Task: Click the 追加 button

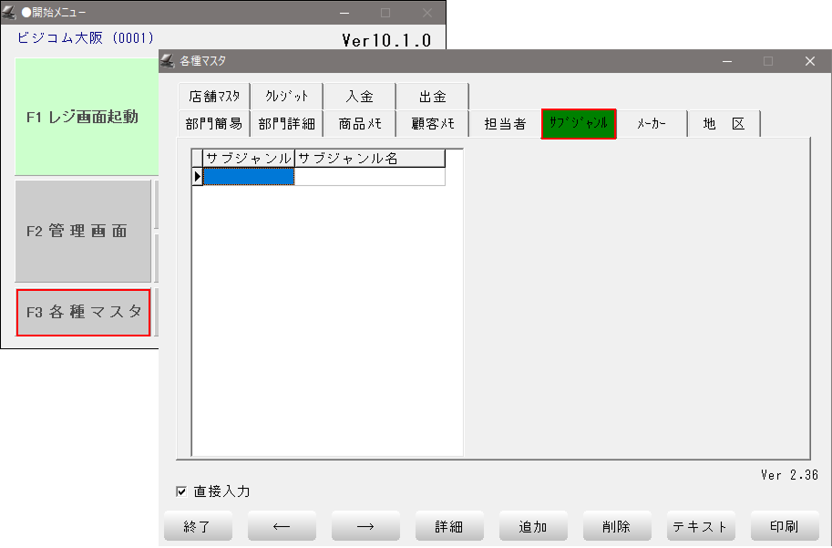Action: [x=533, y=526]
